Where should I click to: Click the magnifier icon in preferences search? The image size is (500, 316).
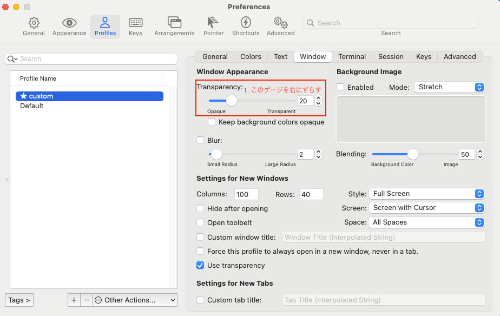[310, 23]
